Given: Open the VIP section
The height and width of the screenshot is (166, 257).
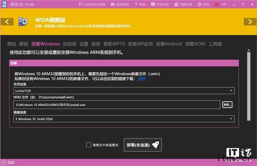Looking at the screenshot, I should pos(220,4).
